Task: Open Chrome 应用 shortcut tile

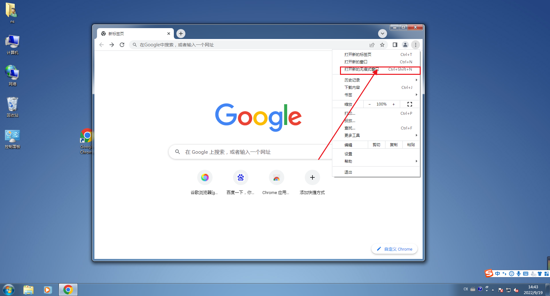Action: click(276, 183)
